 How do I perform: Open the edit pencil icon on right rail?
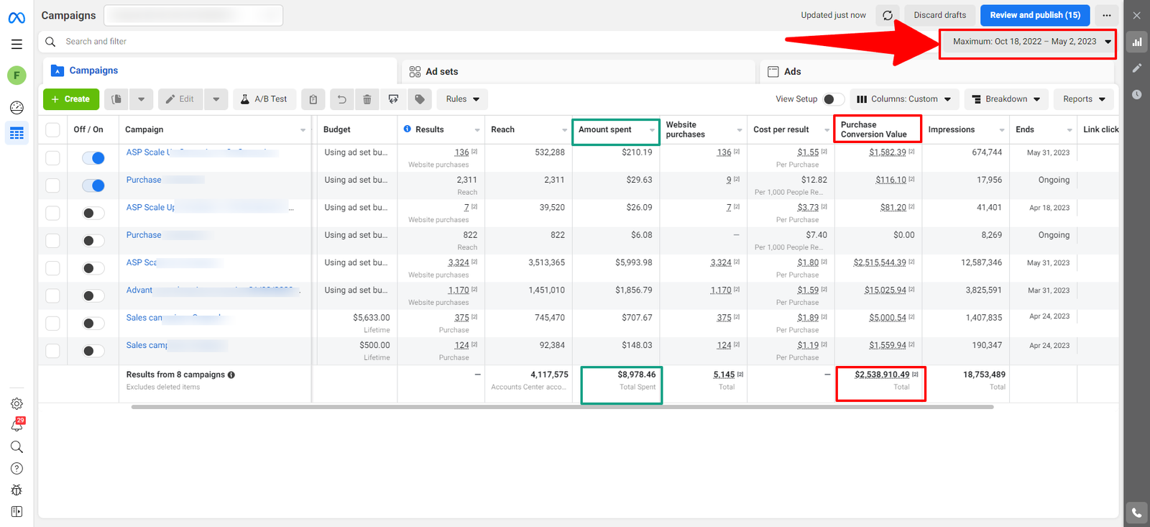pyautogui.click(x=1137, y=68)
